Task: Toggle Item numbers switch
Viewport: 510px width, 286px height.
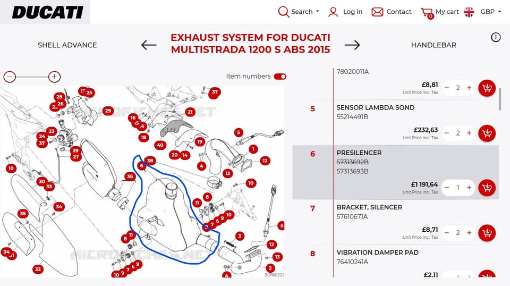Action: 280,77
